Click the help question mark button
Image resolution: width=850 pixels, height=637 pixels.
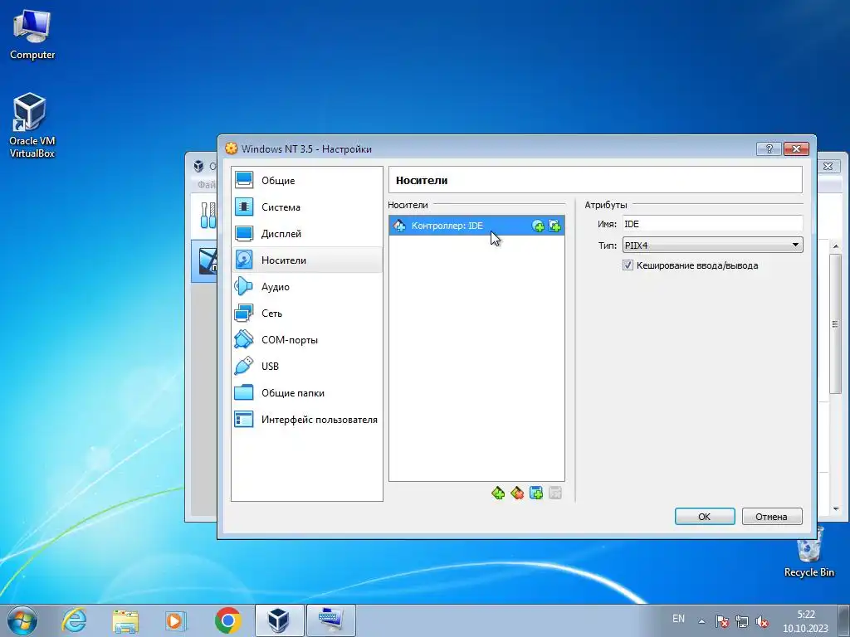coord(769,149)
